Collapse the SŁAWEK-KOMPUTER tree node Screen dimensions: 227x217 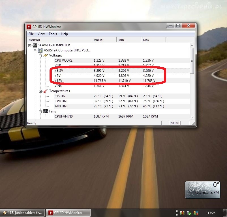click(30, 45)
